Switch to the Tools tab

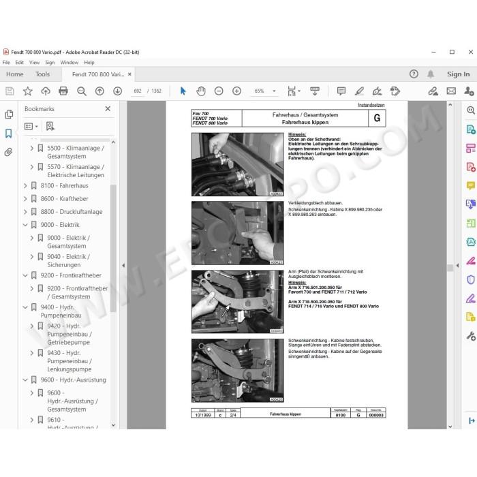click(42, 74)
